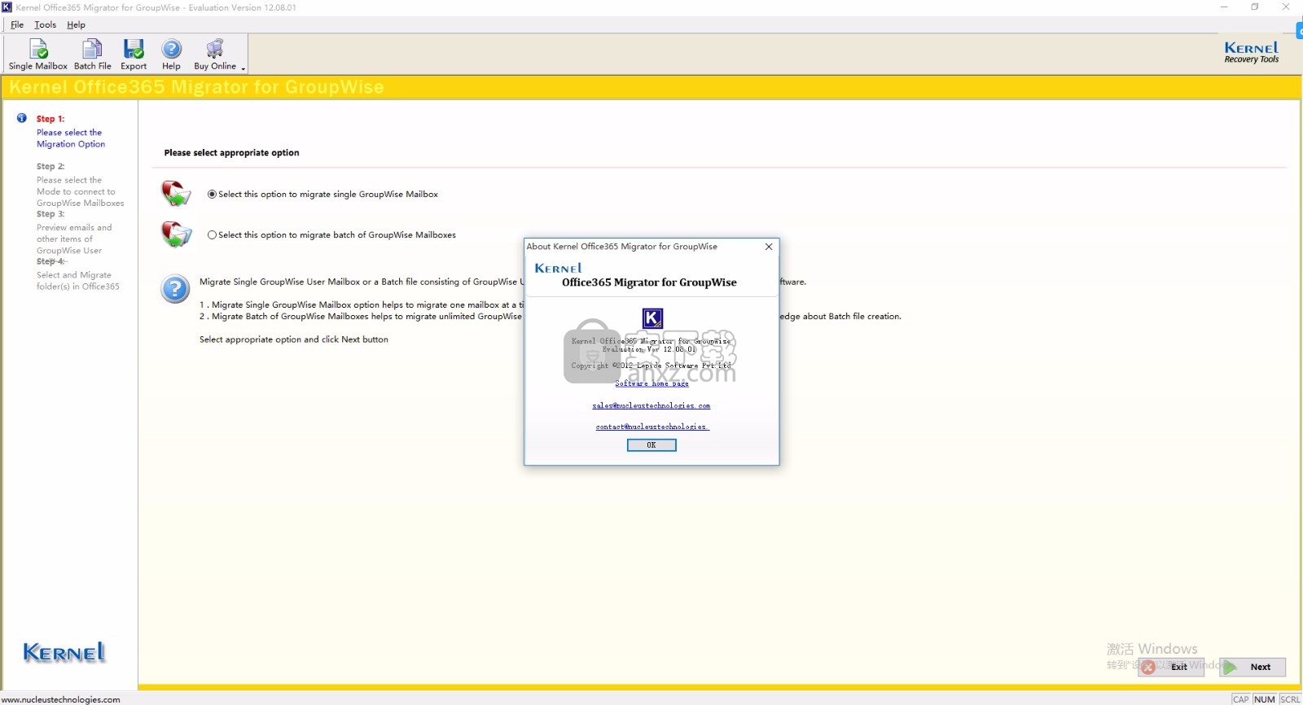Click the SCRL status bar indicator

[x=1290, y=699]
